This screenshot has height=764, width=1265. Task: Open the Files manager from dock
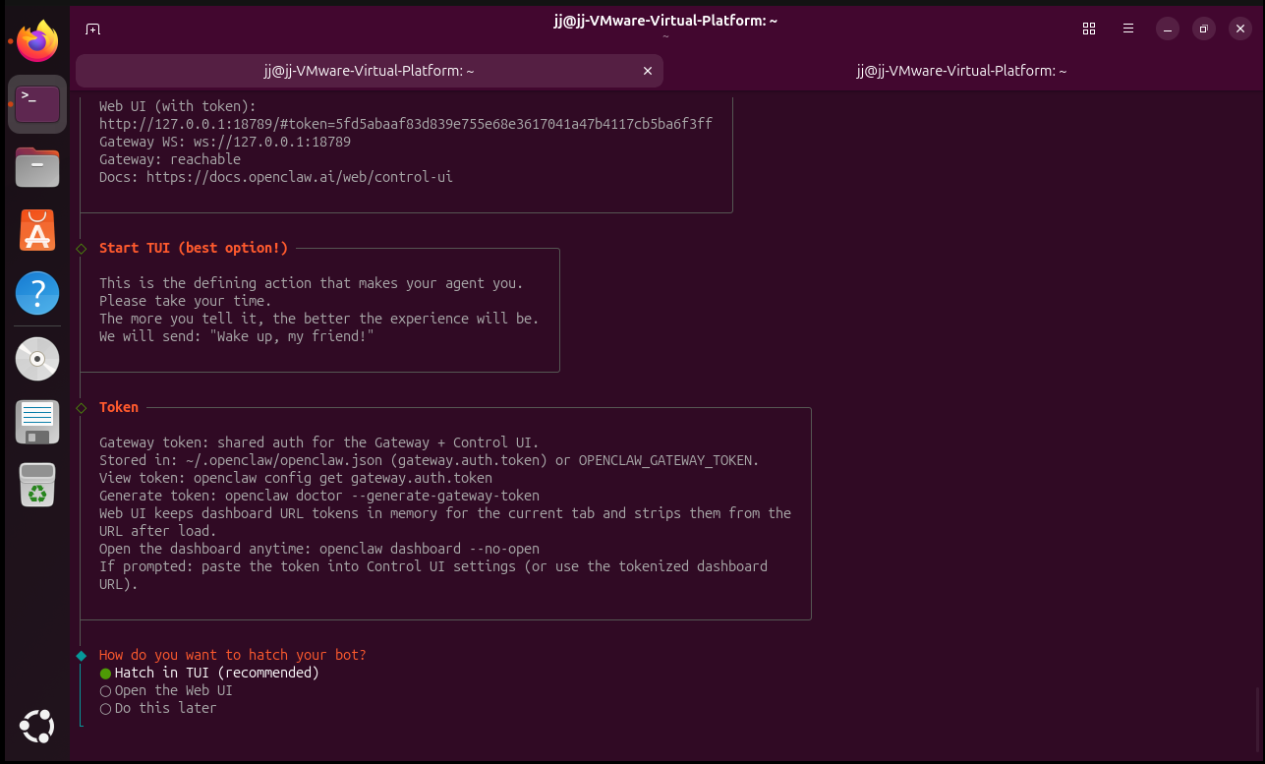(x=37, y=167)
